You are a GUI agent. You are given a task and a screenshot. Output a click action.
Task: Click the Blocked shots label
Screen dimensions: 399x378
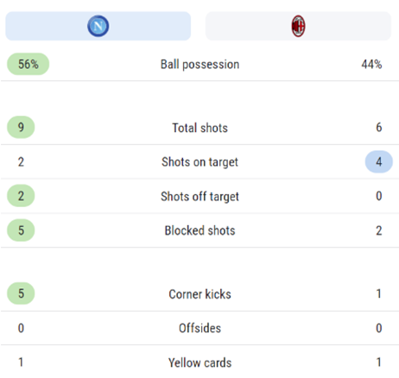tap(199, 230)
